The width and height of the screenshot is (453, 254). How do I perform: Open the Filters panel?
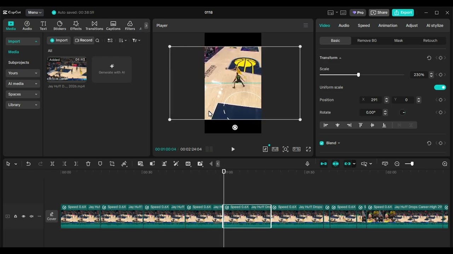pos(130,25)
